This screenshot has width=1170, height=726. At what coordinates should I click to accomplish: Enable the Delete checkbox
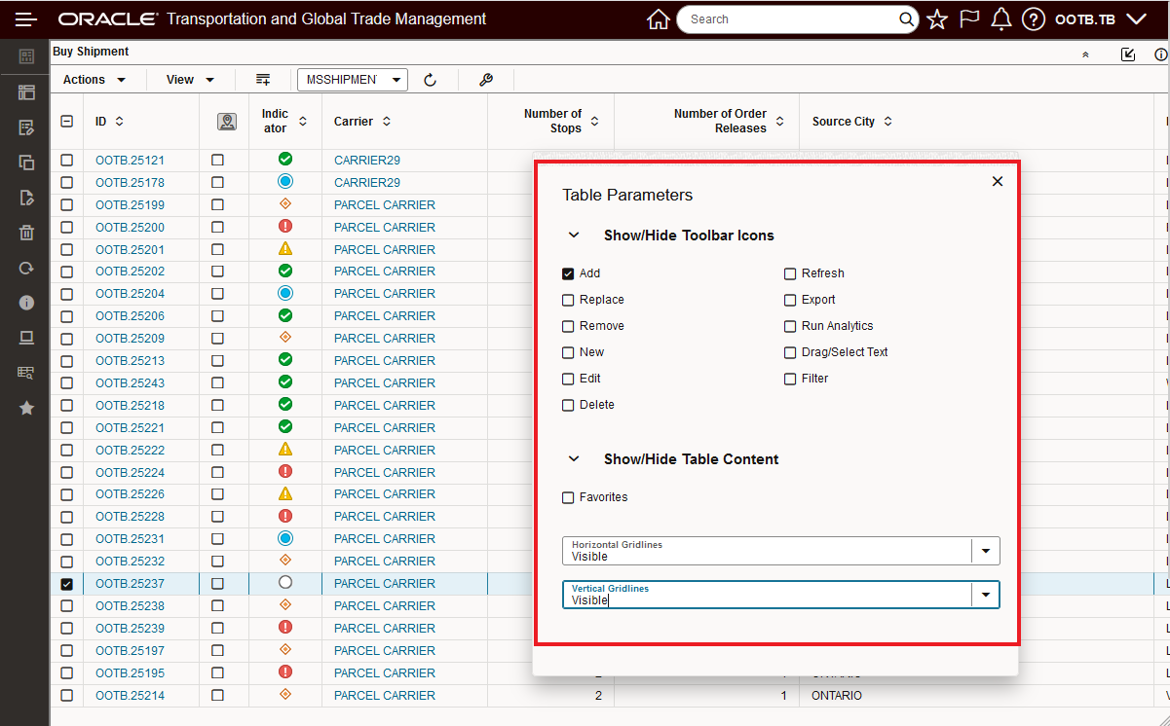(x=568, y=405)
